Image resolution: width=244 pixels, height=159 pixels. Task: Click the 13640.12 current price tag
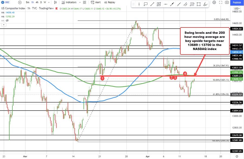click(237, 79)
